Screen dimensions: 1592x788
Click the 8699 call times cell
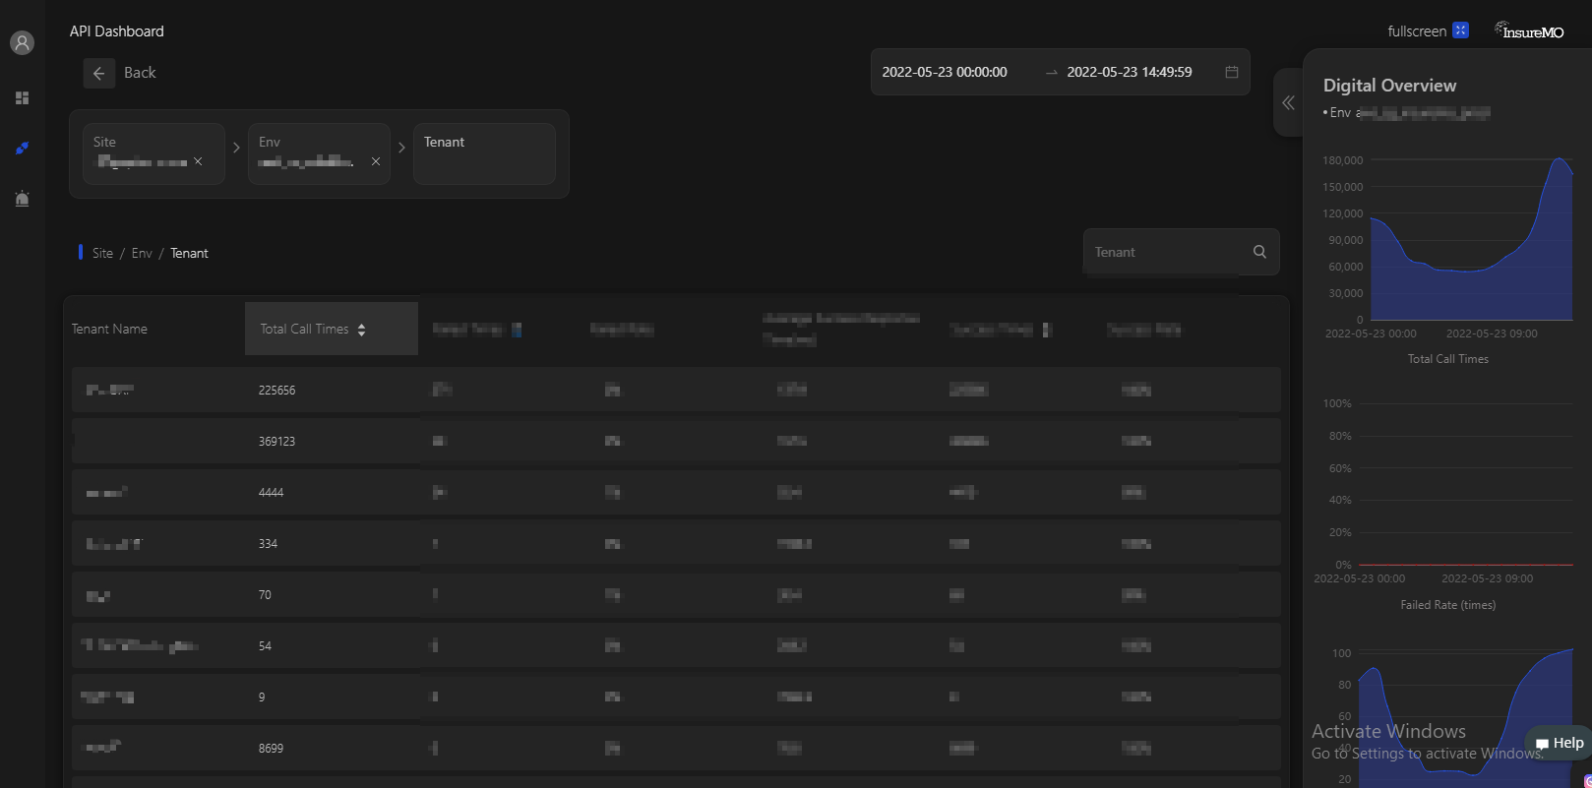[x=271, y=749]
